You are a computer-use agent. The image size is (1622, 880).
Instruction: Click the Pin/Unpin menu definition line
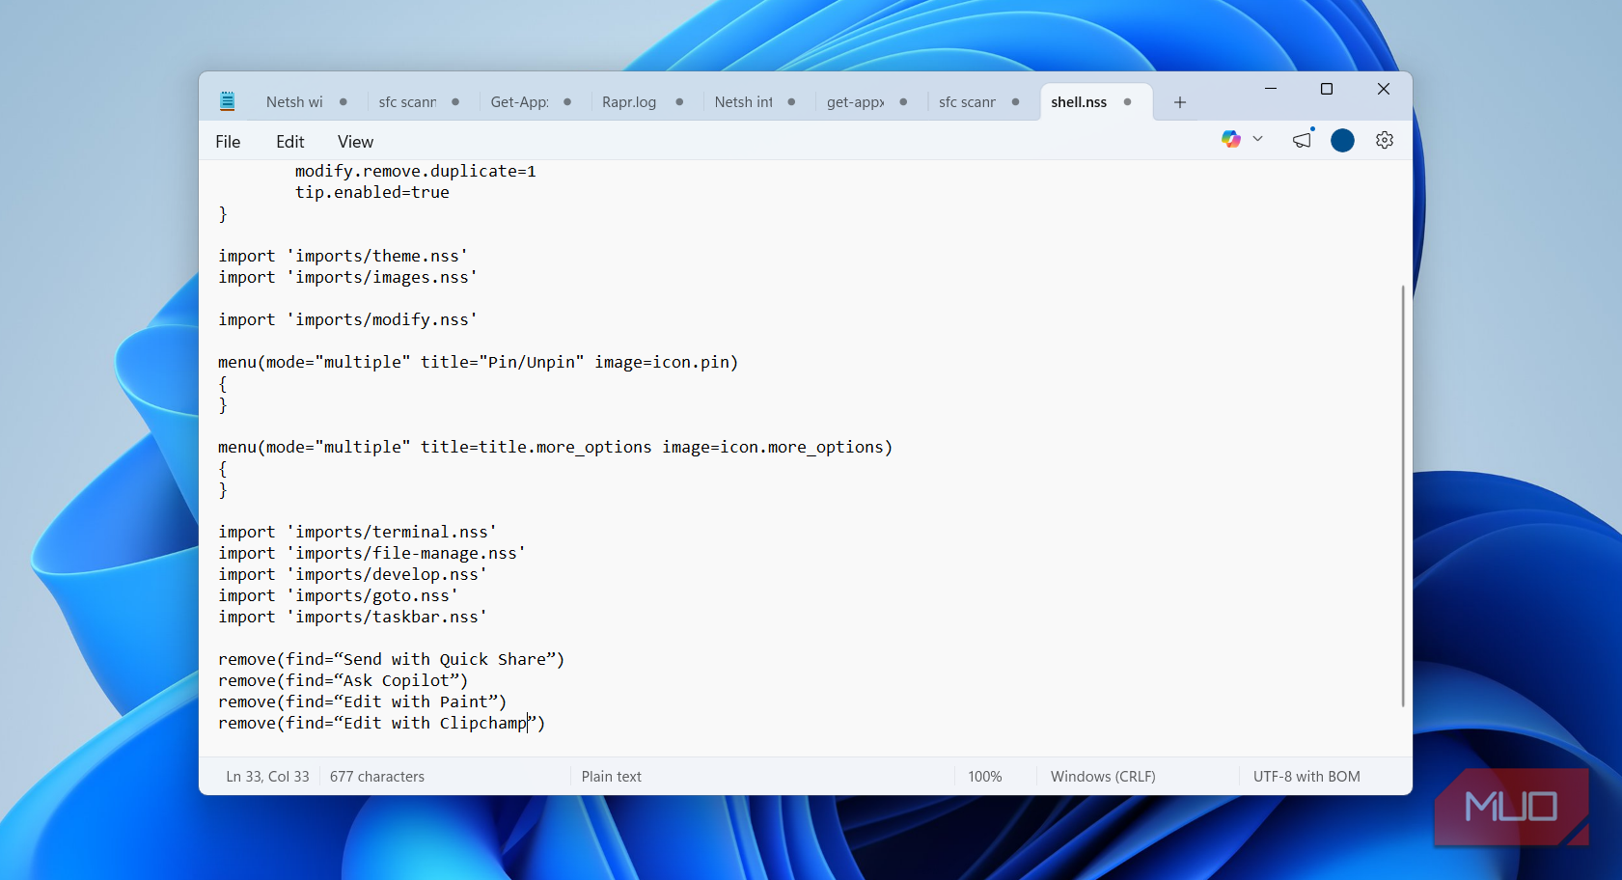(478, 362)
